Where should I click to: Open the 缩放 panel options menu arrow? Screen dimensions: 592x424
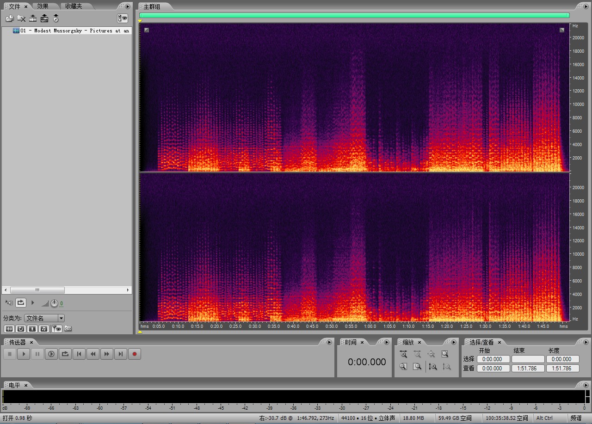pos(455,343)
